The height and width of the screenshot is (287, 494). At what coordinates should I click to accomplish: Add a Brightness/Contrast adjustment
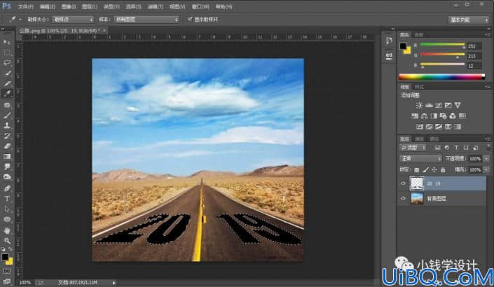[419, 105]
